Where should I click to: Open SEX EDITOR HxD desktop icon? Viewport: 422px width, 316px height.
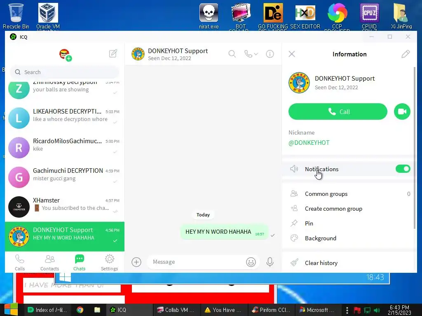pos(305,16)
